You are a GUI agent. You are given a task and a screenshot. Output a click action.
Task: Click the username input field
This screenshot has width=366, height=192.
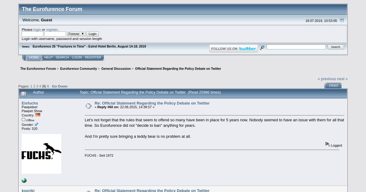pyautogui.click(x=32, y=34)
